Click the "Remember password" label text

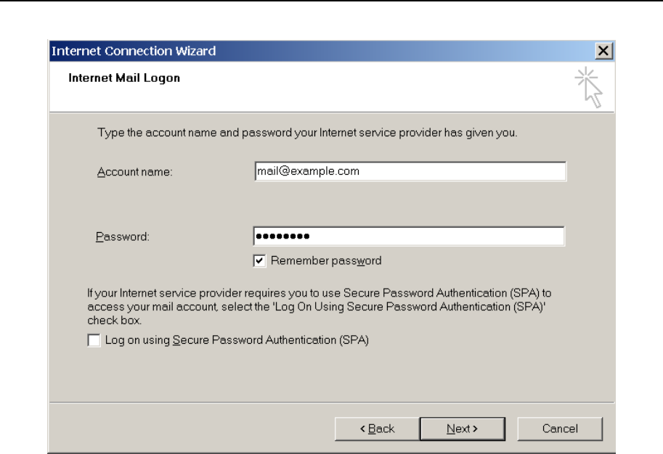click(x=326, y=260)
